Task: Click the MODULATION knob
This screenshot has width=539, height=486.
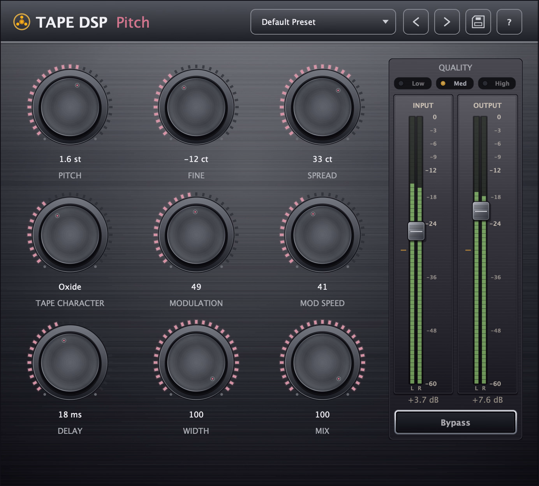Action: coord(196,235)
